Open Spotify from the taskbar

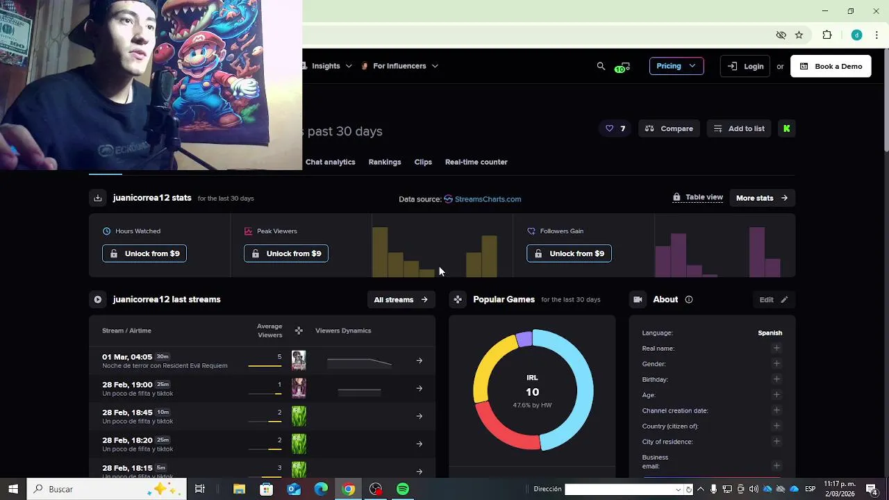(403, 489)
